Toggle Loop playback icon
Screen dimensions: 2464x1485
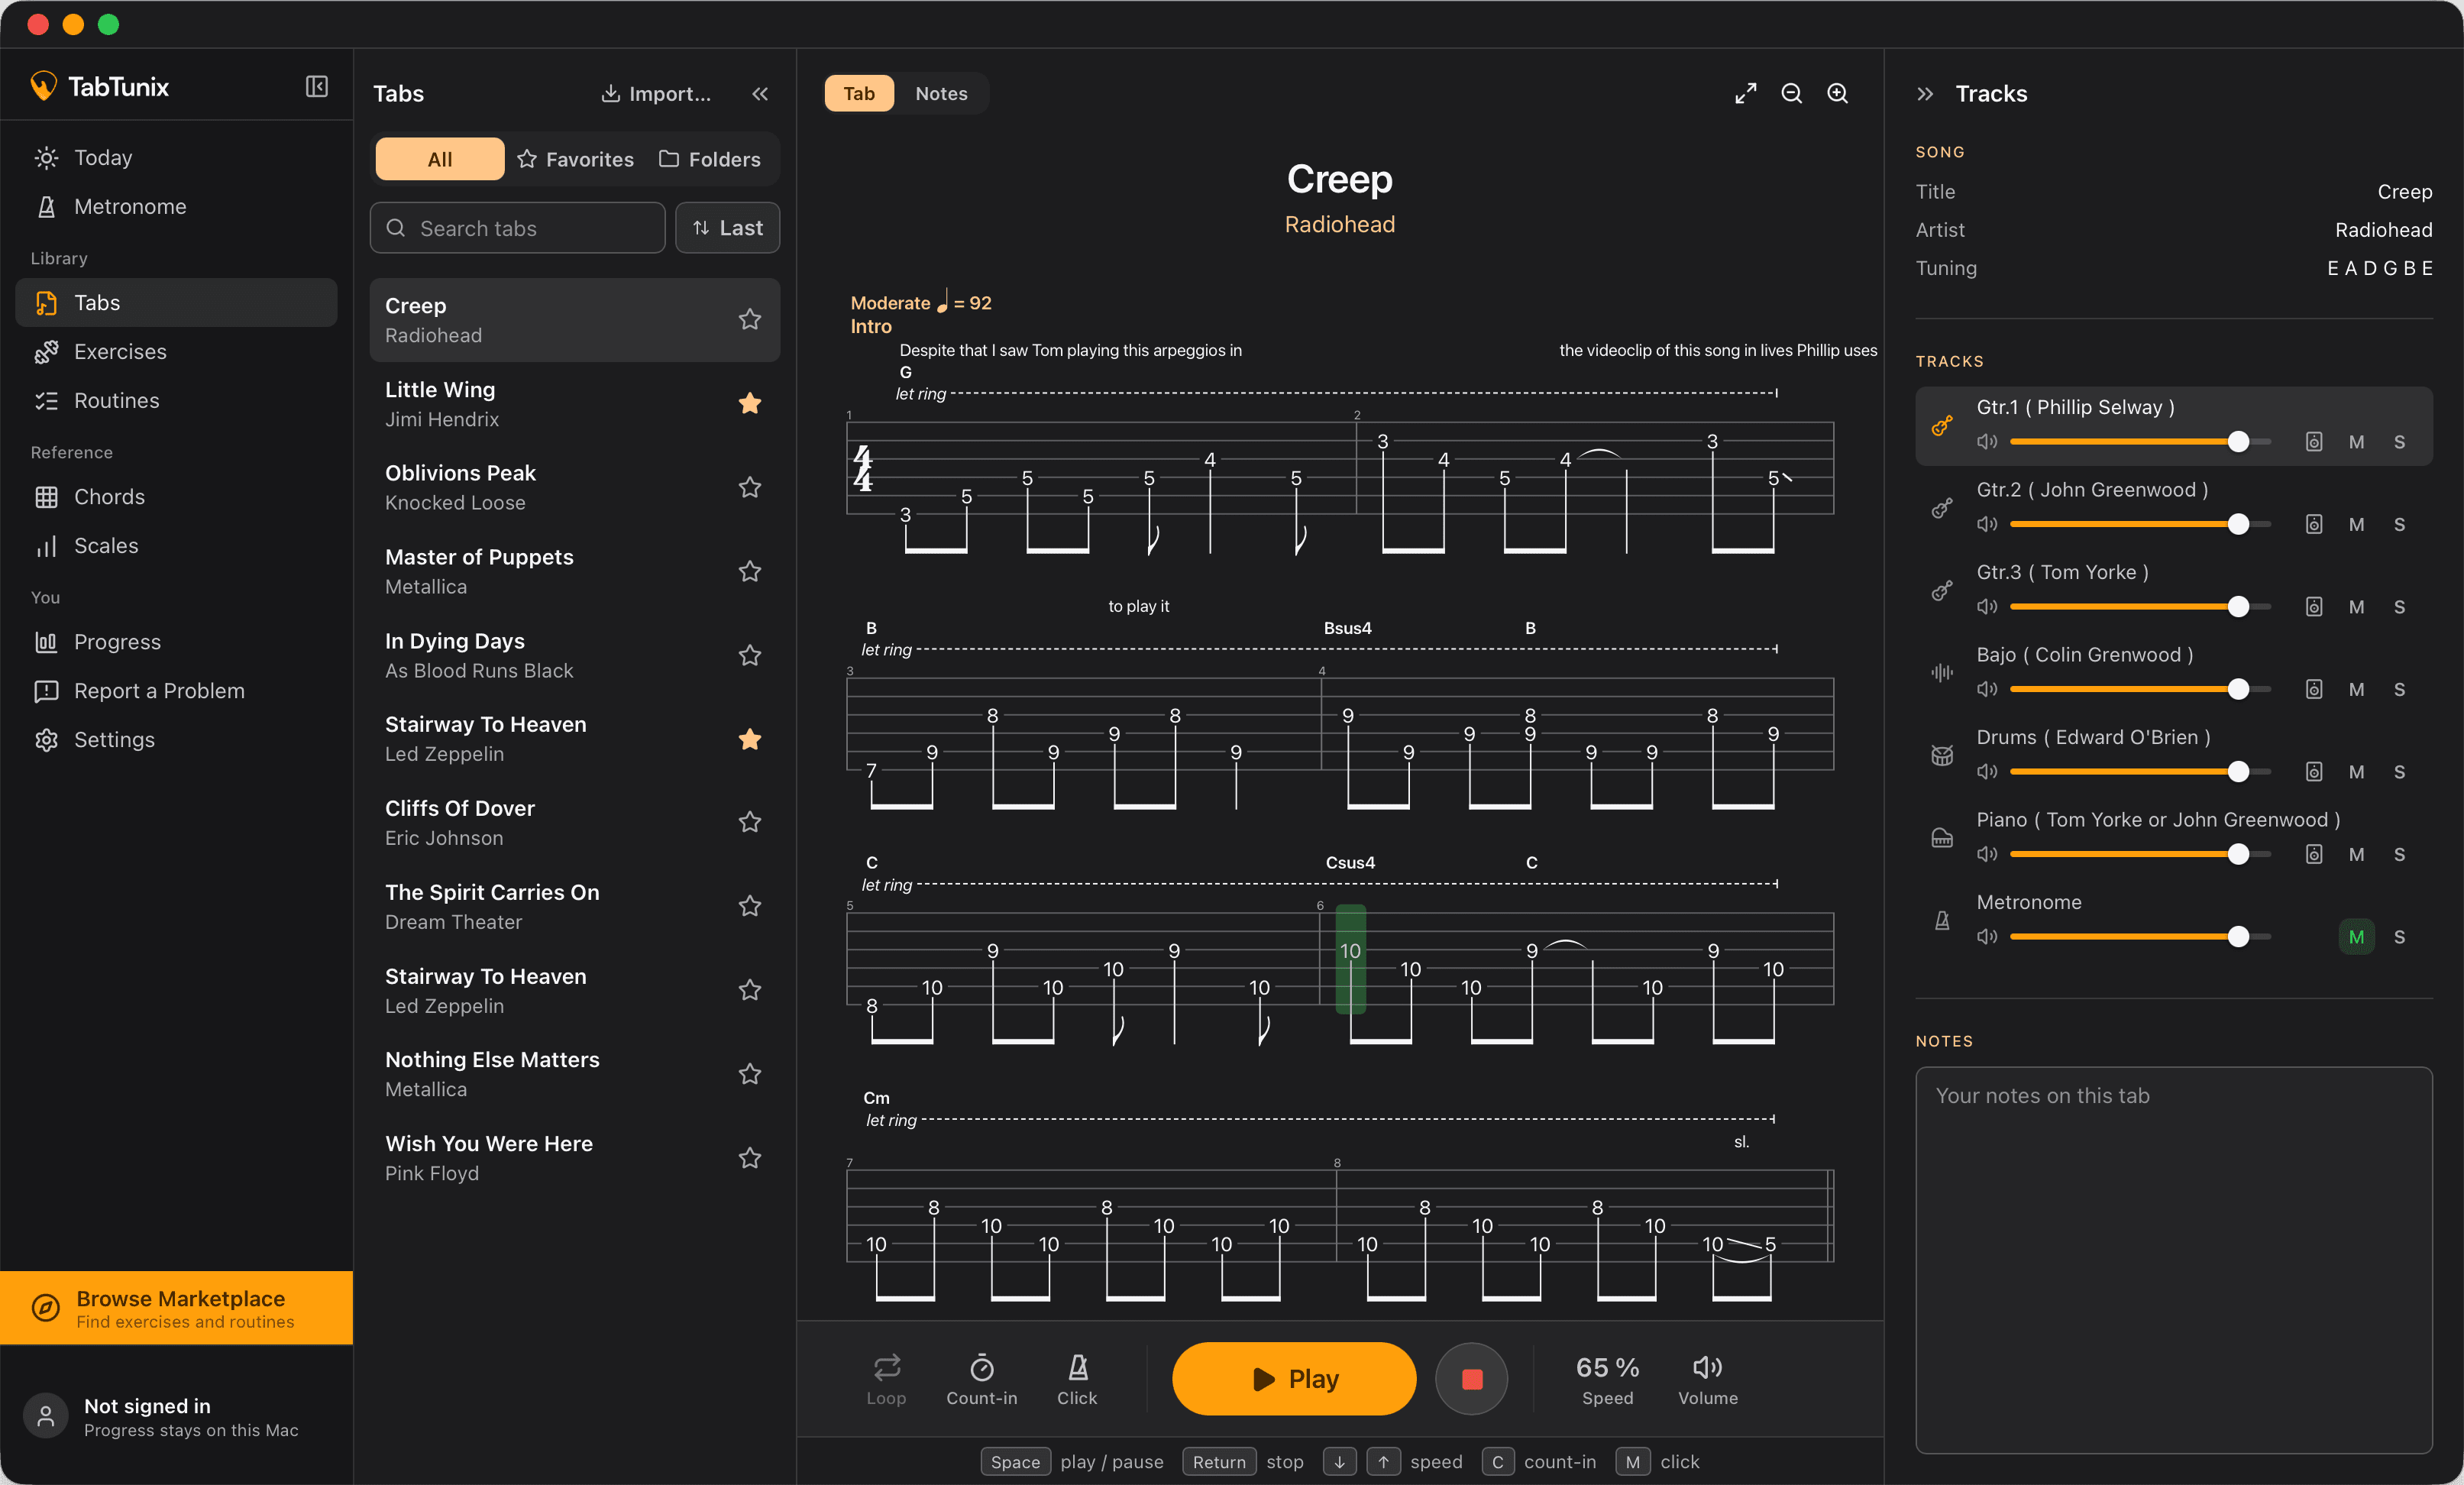click(x=886, y=1379)
